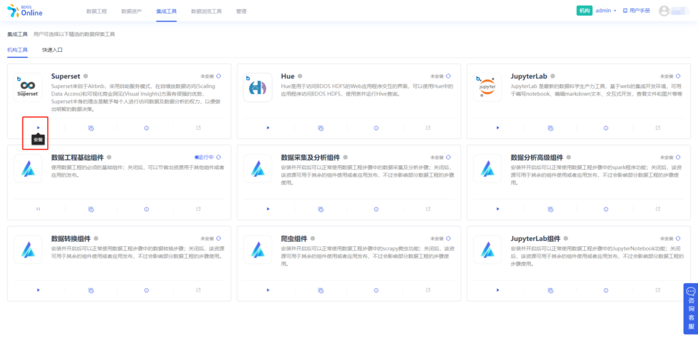The width and height of the screenshot is (698, 341).
Task: Install JupyterLab with its play icon
Action: coord(498,128)
